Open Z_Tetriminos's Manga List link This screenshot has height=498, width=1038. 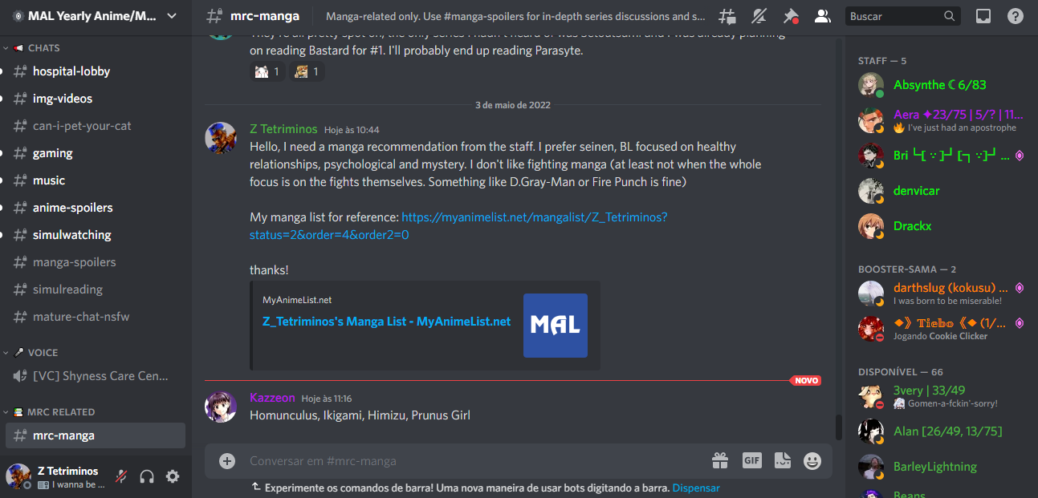tap(387, 321)
